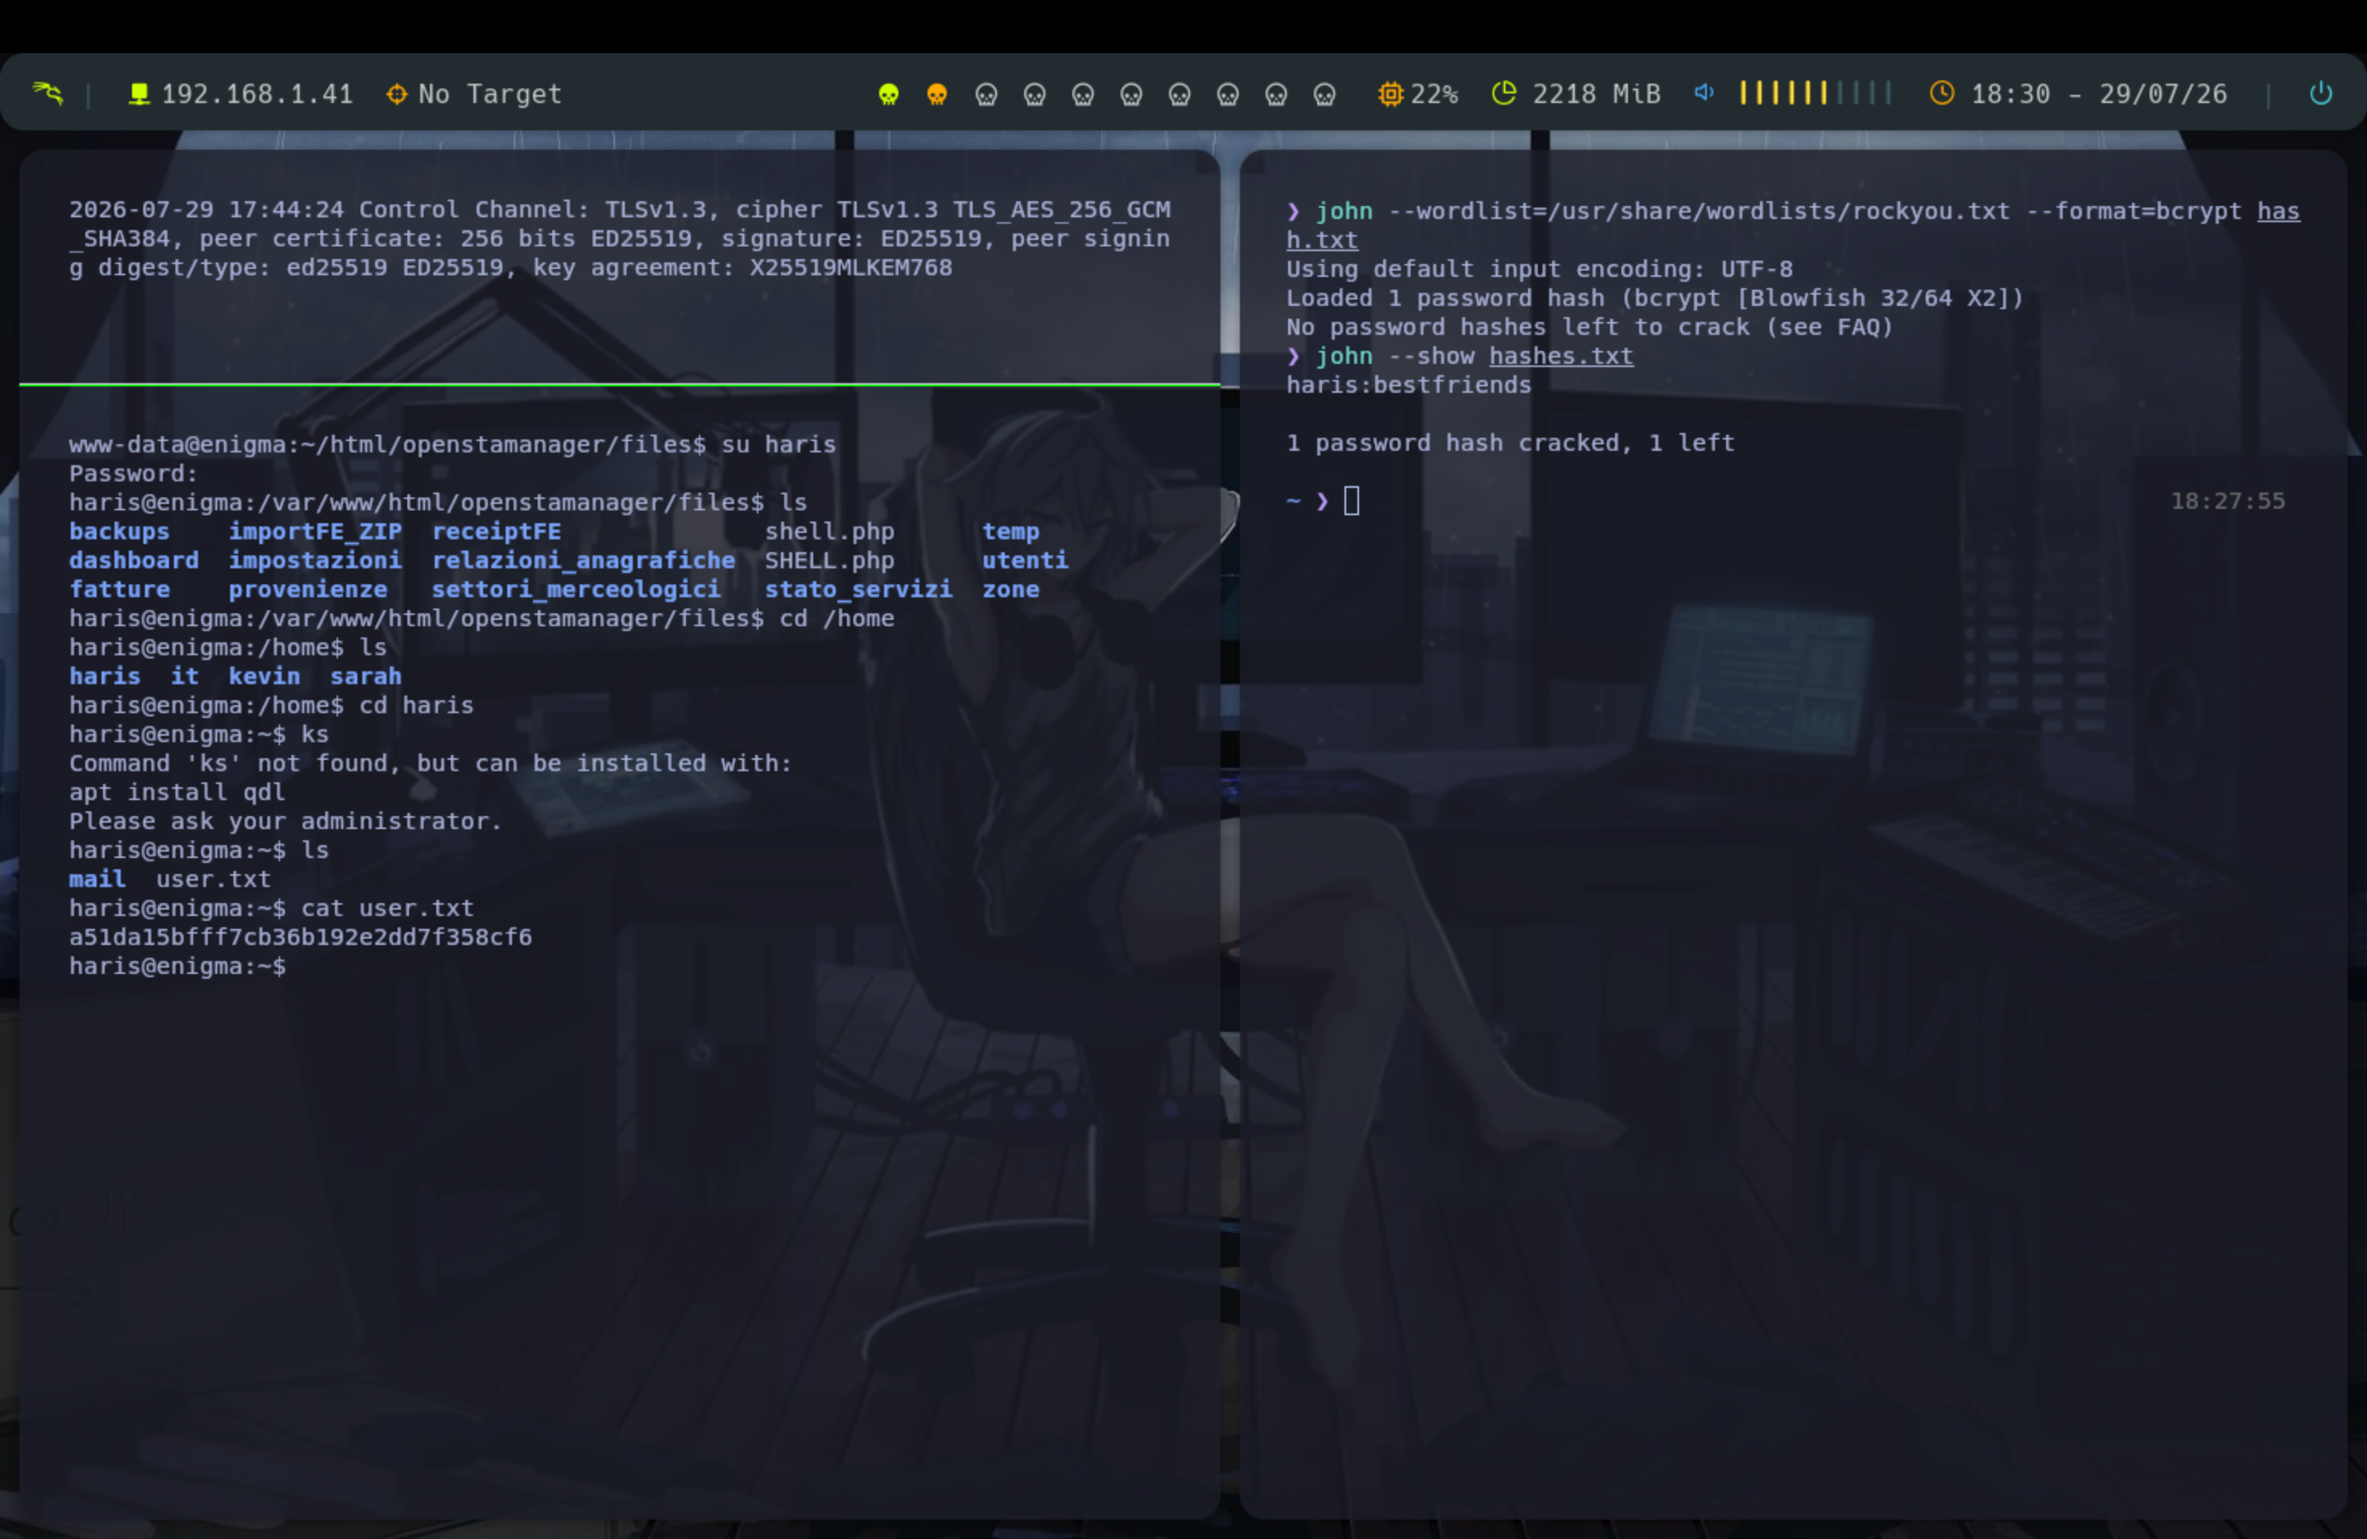Click the 192.168.1.41 IP address text
The height and width of the screenshot is (1539, 2367).
click(x=258, y=94)
